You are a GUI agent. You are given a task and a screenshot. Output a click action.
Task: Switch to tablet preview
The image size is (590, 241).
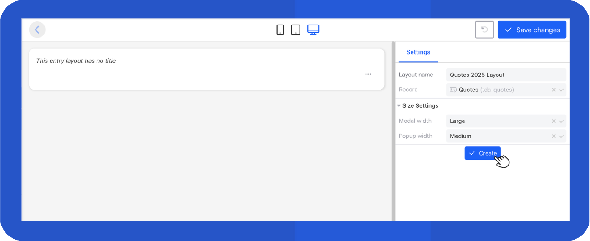tap(296, 30)
